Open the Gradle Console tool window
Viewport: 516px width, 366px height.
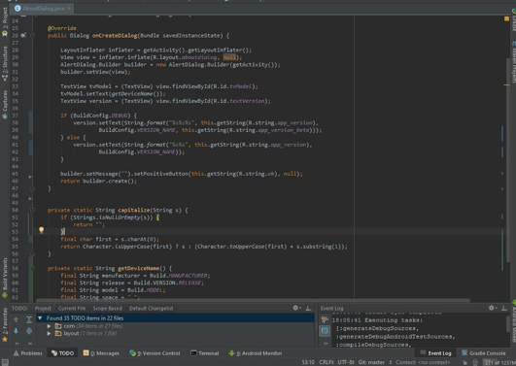(483, 353)
